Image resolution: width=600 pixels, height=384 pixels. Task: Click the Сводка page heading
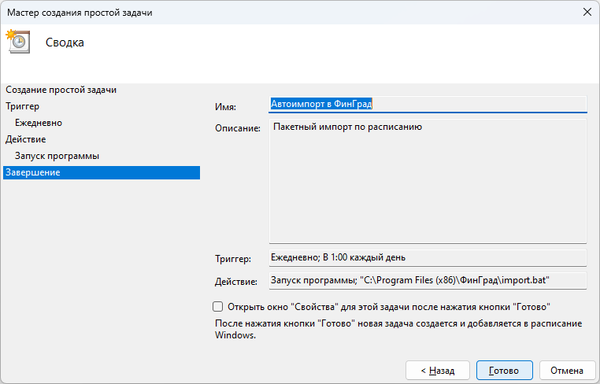pos(65,42)
